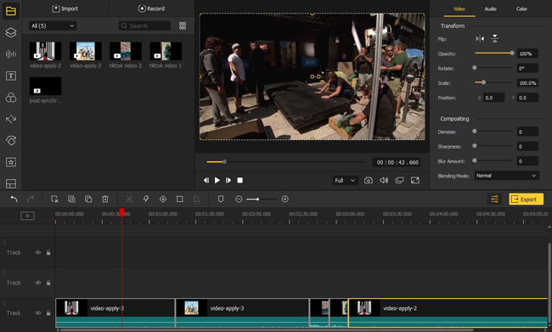Add a marker with the shield icon
The width and height of the screenshot is (552, 332).
tap(221, 200)
